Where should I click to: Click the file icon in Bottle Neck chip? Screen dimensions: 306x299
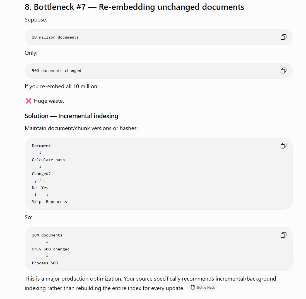tap(193, 287)
